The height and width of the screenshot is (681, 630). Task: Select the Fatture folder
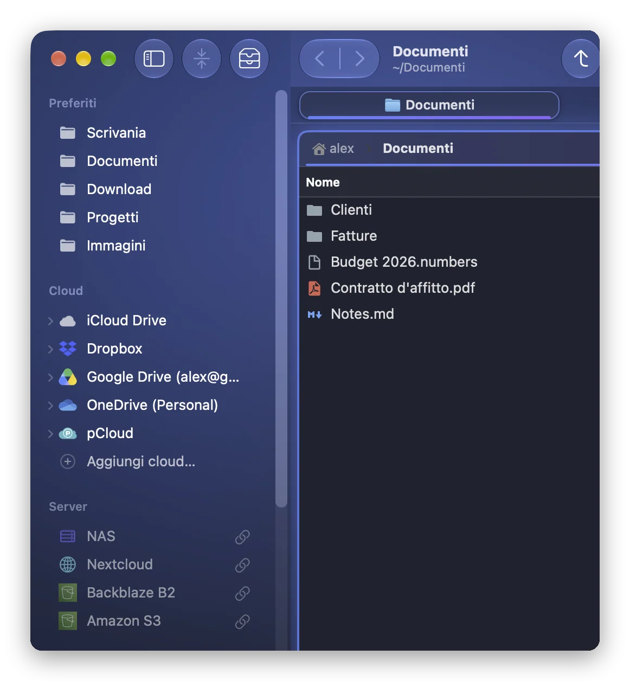[x=449, y=236]
